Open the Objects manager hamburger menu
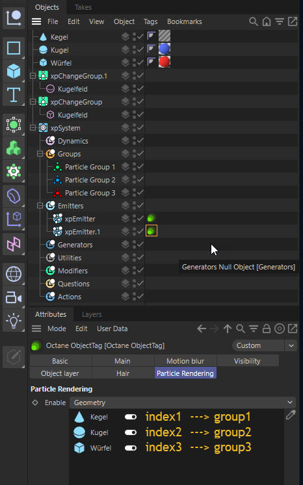This screenshot has width=303, height=485. [x=36, y=21]
